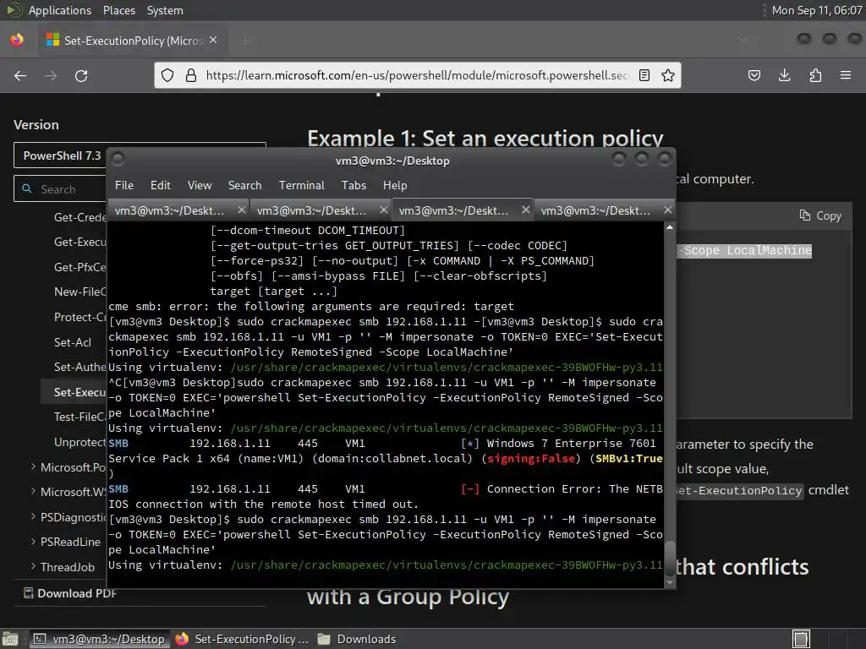Open Get-Cred... entry in docs sidebar
Screen dimensions: 866x649
(x=79, y=217)
